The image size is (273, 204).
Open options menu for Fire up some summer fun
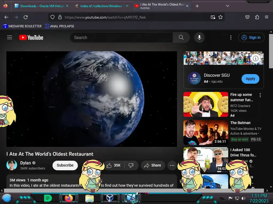260,95
